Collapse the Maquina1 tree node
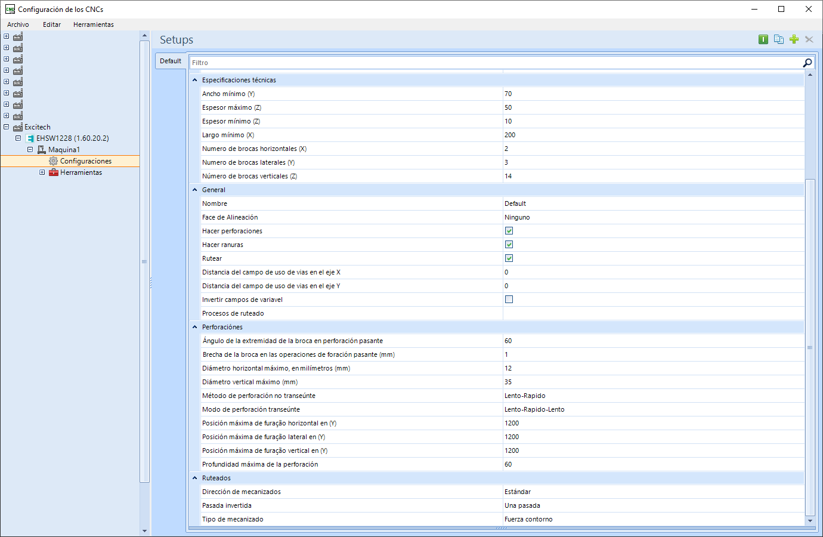This screenshot has height=537, width=823. click(x=30, y=150)
